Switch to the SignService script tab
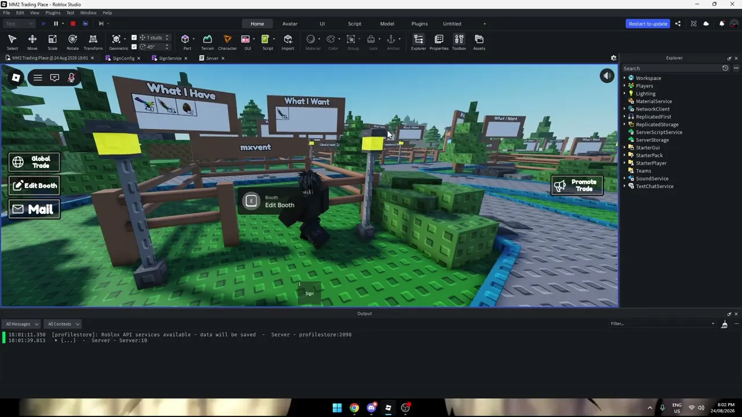 170,58
